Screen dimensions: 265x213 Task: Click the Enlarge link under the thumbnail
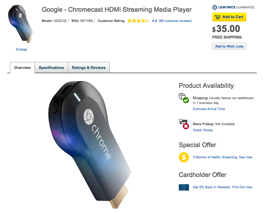tap(21, 50)
